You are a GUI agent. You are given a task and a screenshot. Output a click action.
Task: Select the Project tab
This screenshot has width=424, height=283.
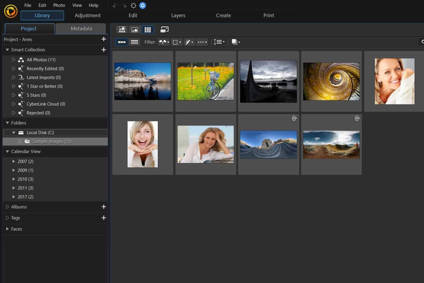[30, 29]
